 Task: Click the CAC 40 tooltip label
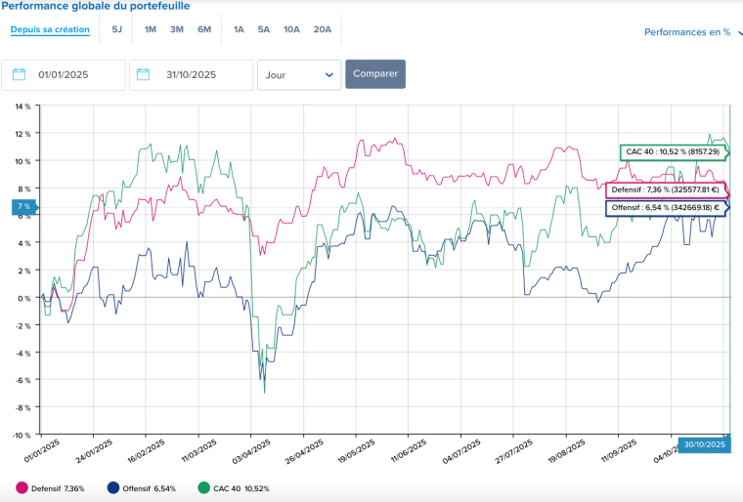click(673, 152)
